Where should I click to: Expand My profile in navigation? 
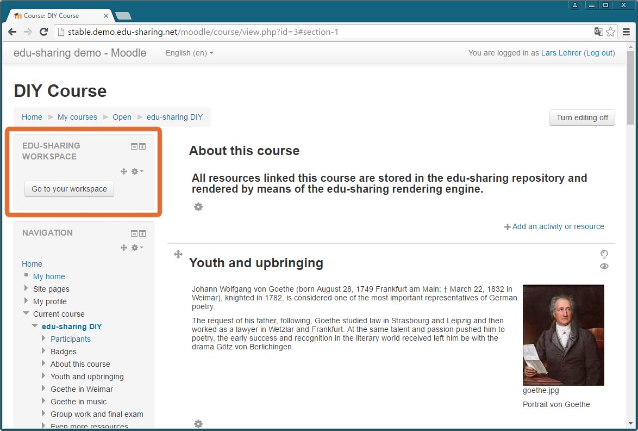[x=26, y=301]
